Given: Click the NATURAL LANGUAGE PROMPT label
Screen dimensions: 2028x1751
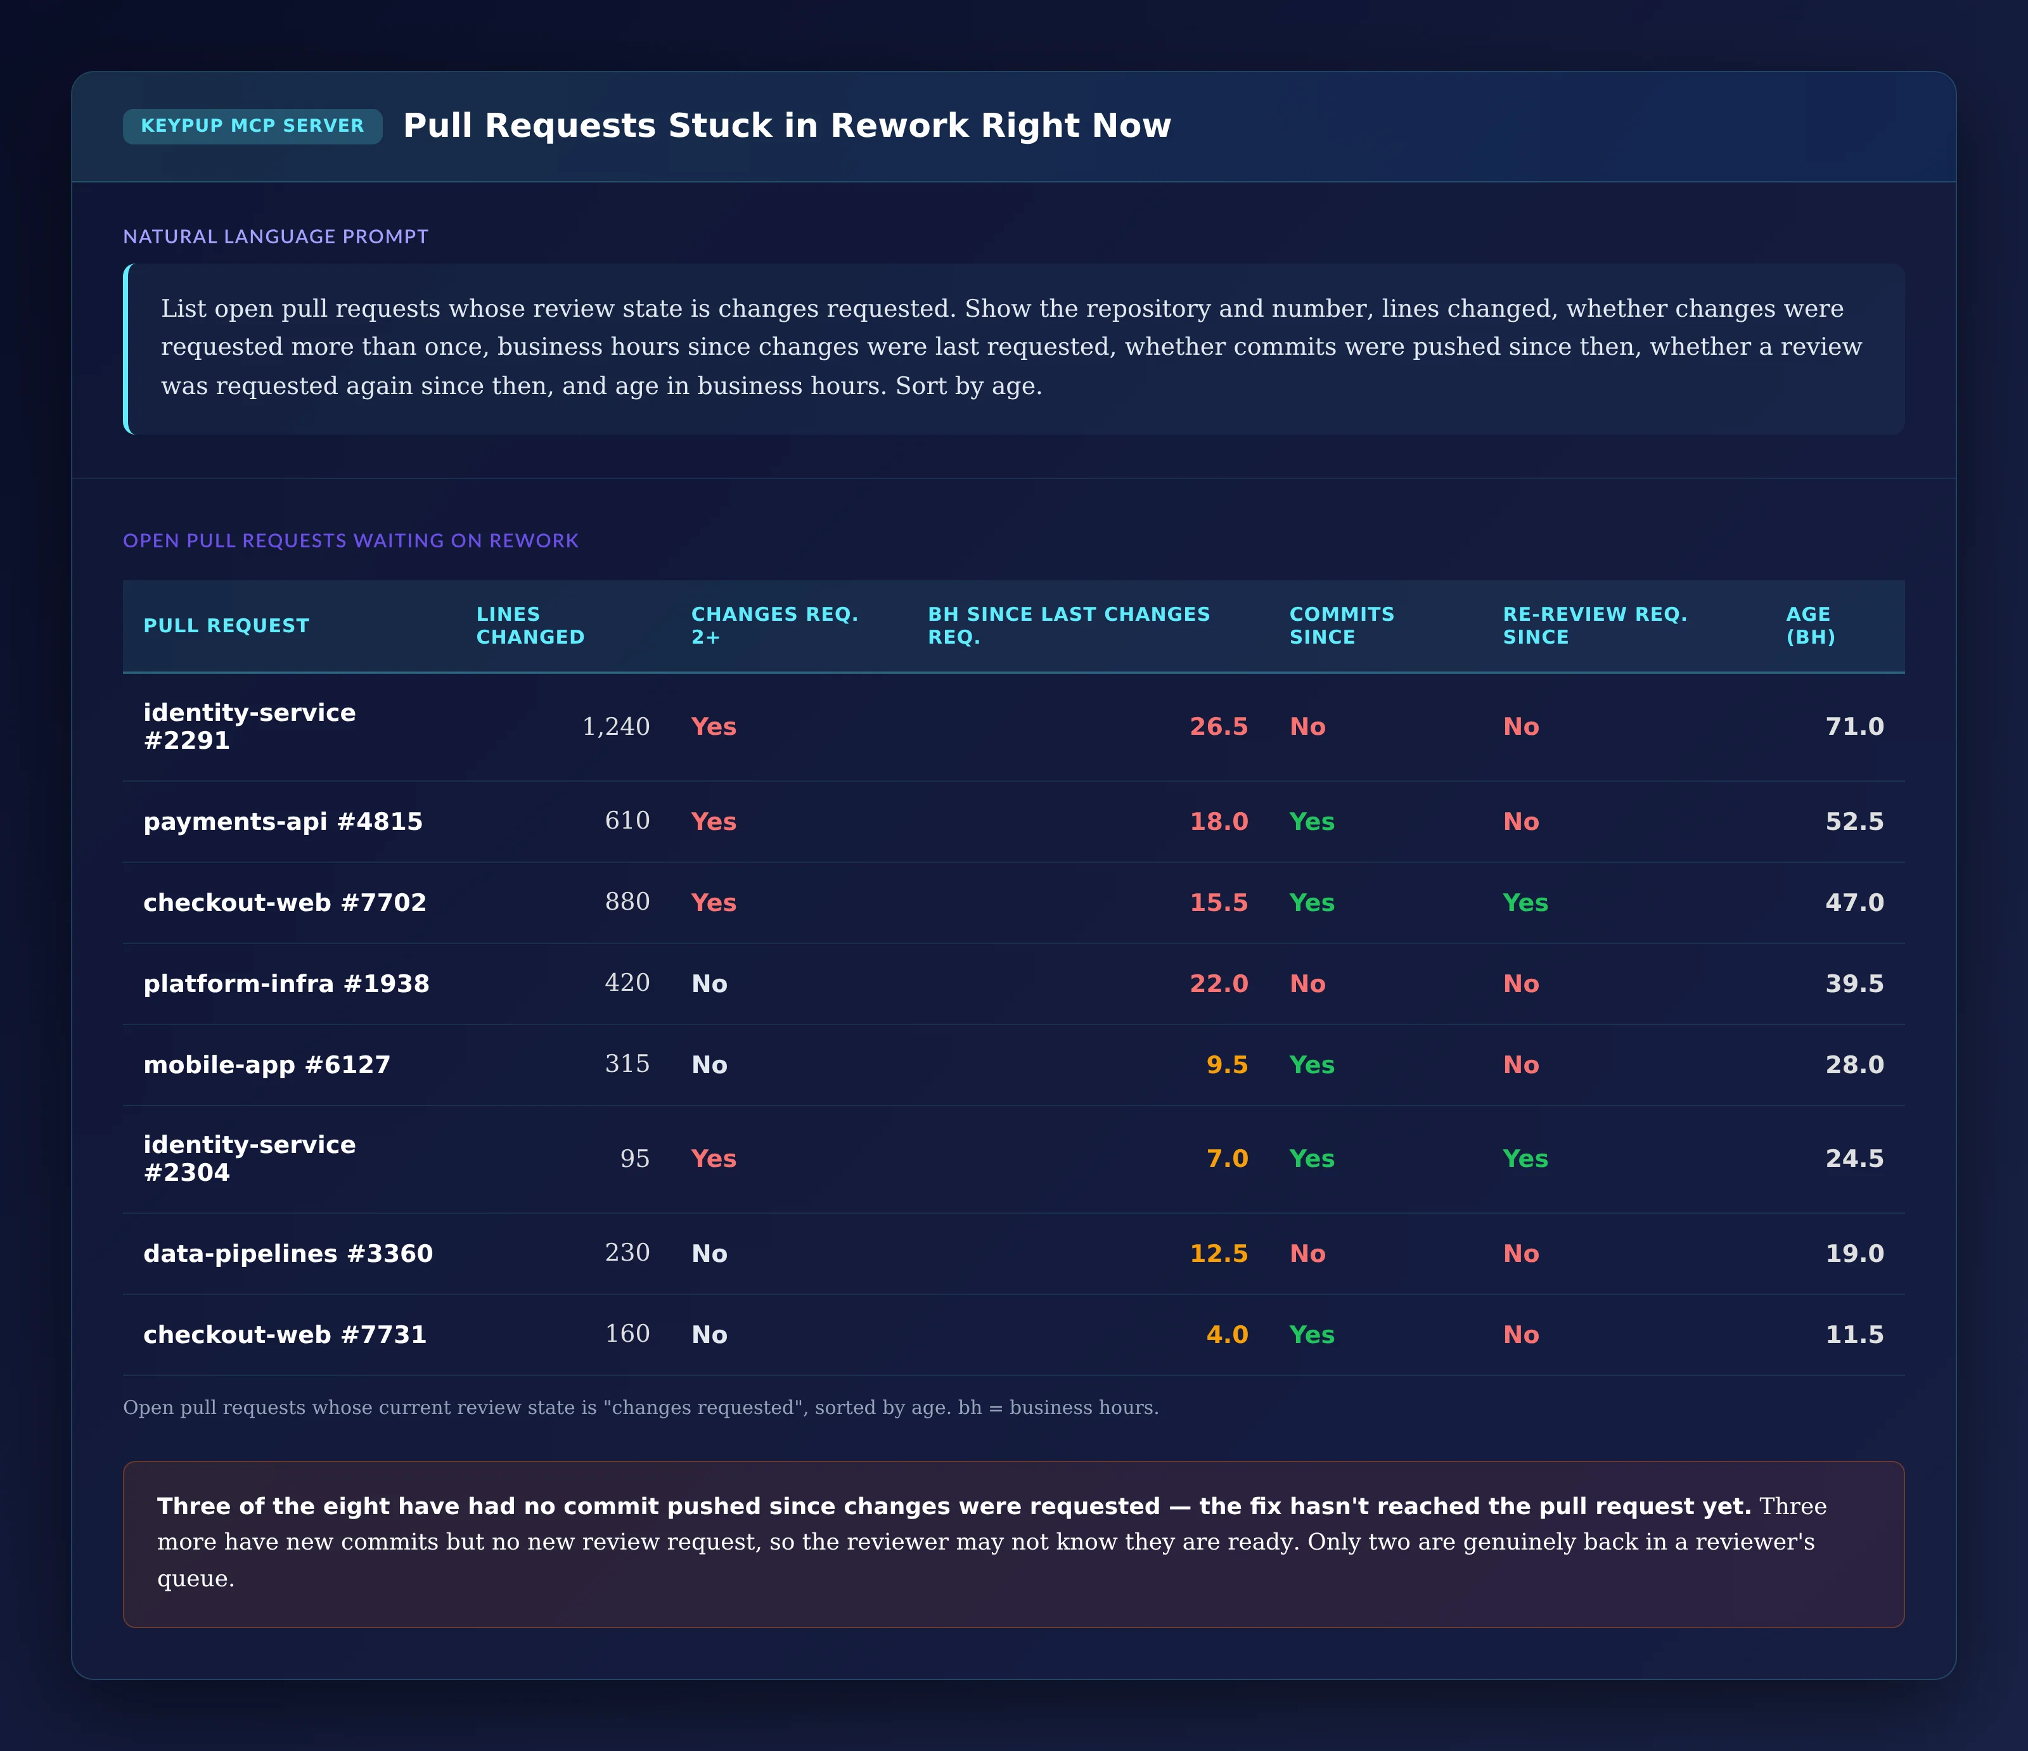Looking at the screenshot, I should [x=276, y=237].
